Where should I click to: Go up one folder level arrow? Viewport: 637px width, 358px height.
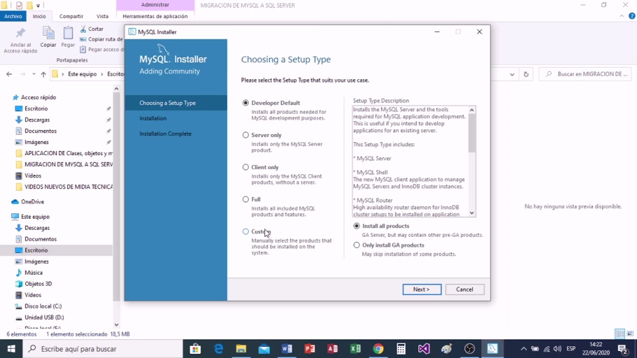point(43,74)
